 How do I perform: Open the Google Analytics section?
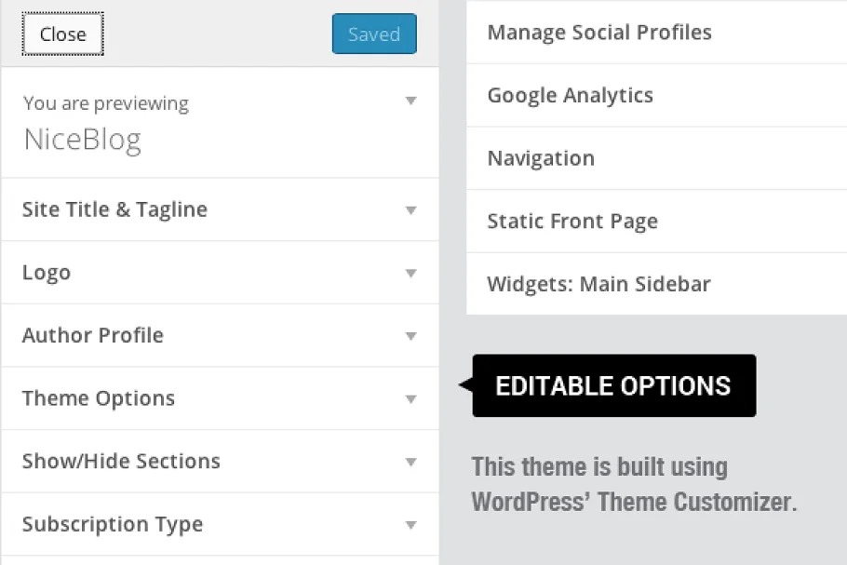(x=571, y=95)
